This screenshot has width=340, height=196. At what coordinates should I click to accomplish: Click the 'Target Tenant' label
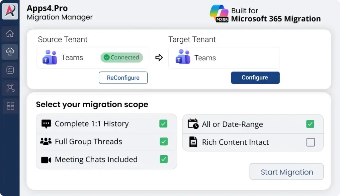click(192, 40)
